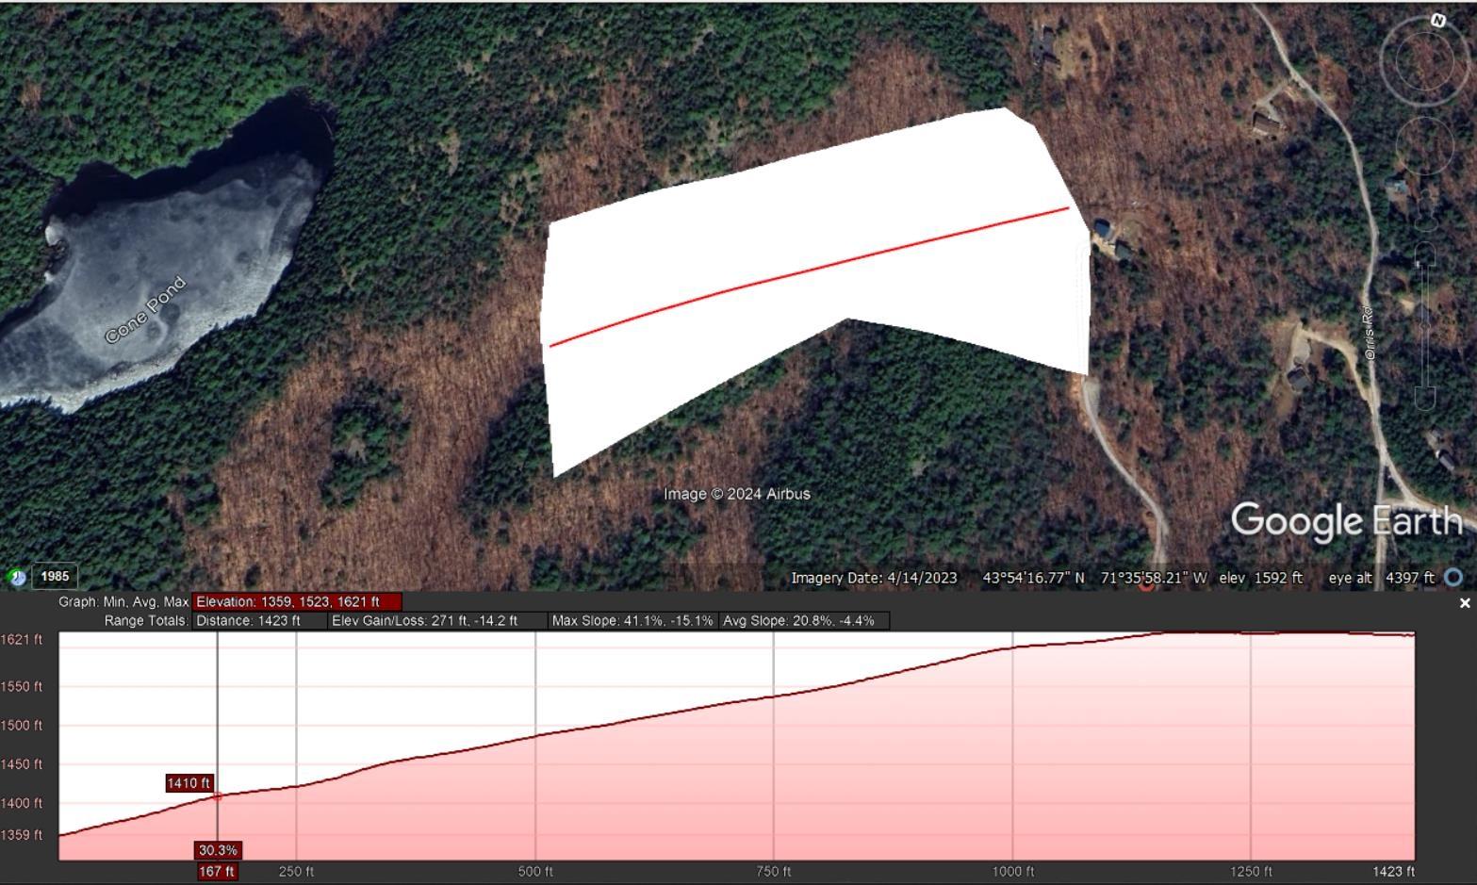Click the Distance: 1423 ft readout

260,620
